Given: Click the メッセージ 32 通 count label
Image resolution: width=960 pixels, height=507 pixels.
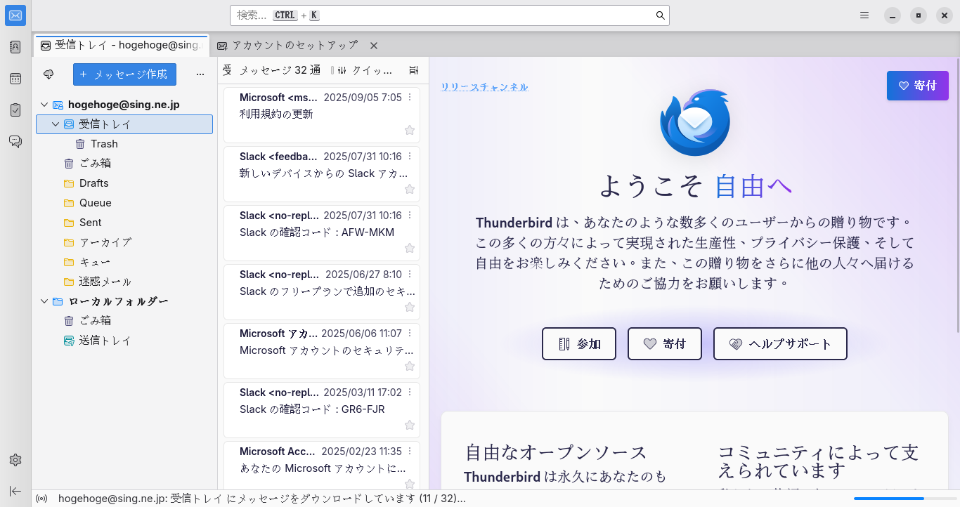Looking at the screenshot, I should [280, 70].
